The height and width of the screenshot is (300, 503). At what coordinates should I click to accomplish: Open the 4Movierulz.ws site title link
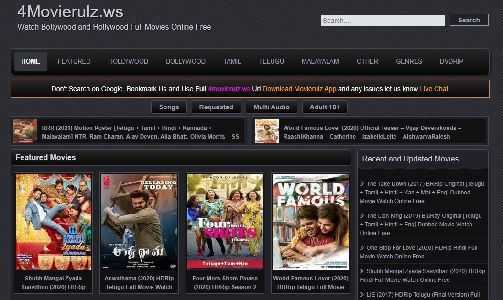click(70, 12)
